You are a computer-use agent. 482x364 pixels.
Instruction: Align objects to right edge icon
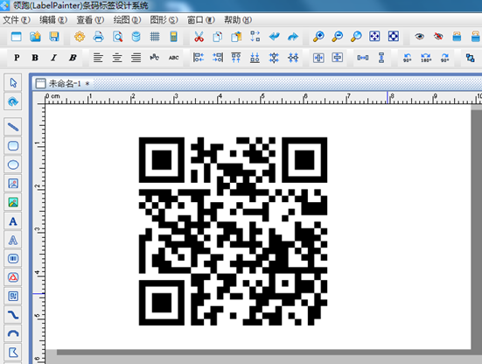[x=218, y=58]
